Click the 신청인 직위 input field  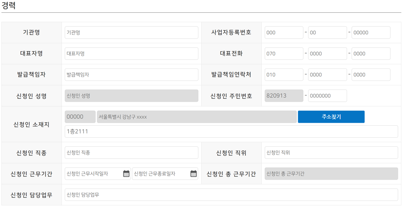point(331,153)
